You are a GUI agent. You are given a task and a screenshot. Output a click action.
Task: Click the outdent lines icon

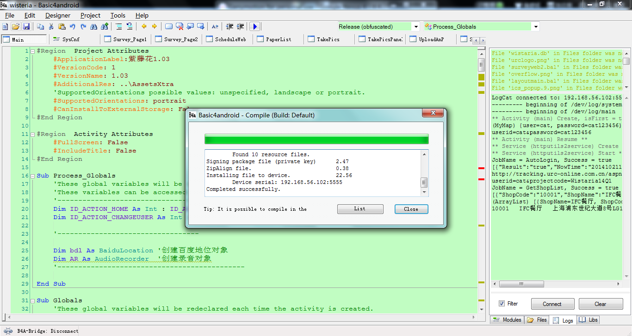229,26
